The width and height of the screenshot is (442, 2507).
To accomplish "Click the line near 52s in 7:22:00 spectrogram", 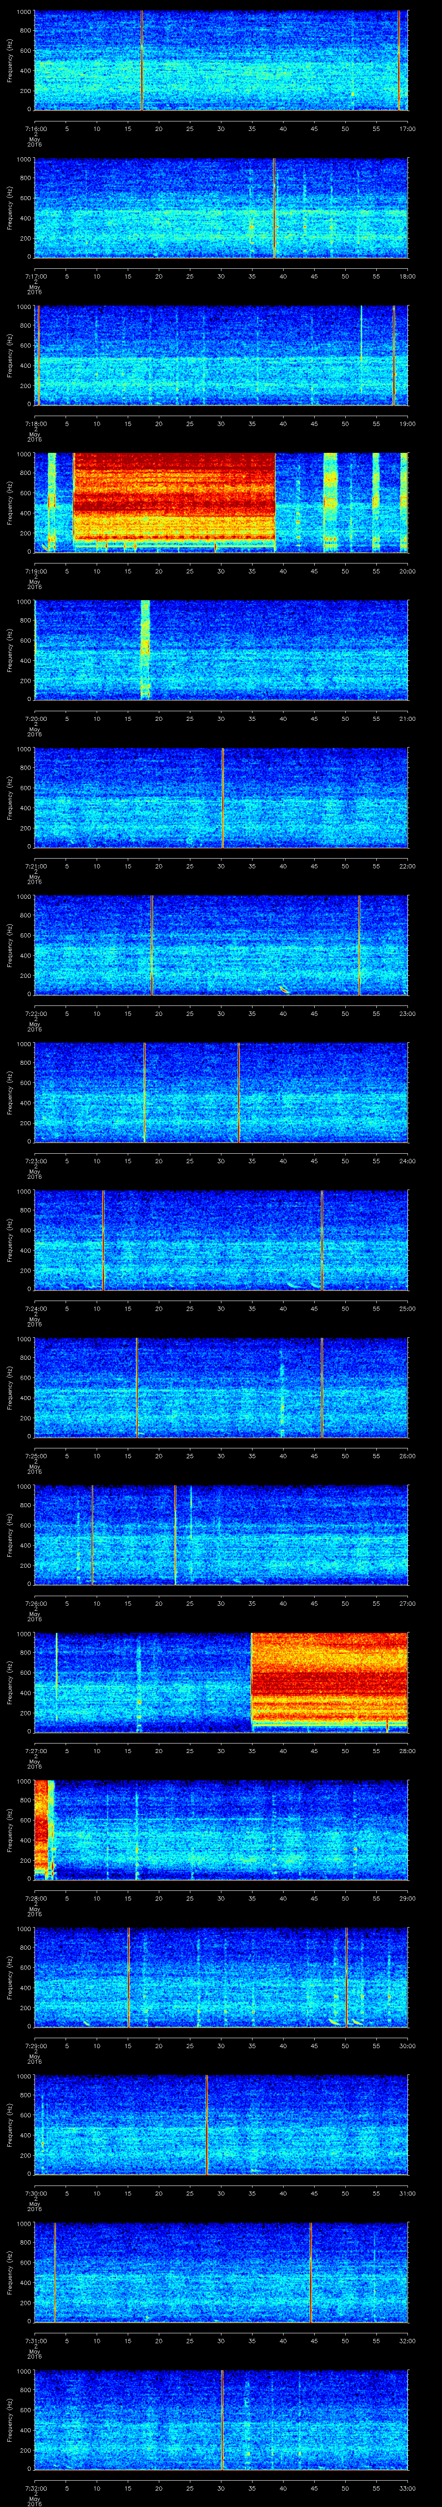I will click(x=360, y=945).
